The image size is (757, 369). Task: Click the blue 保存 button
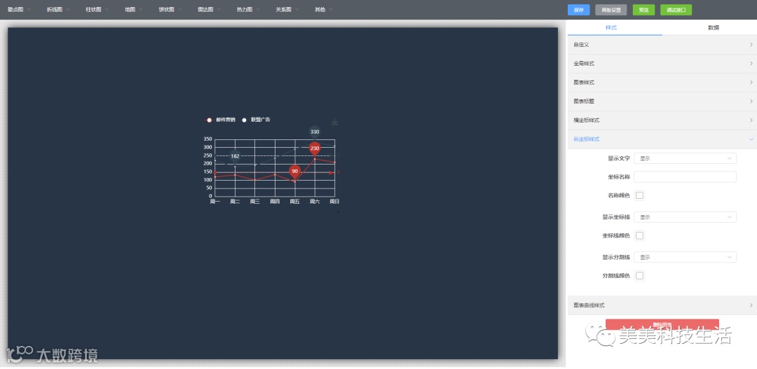coord(578,10)
